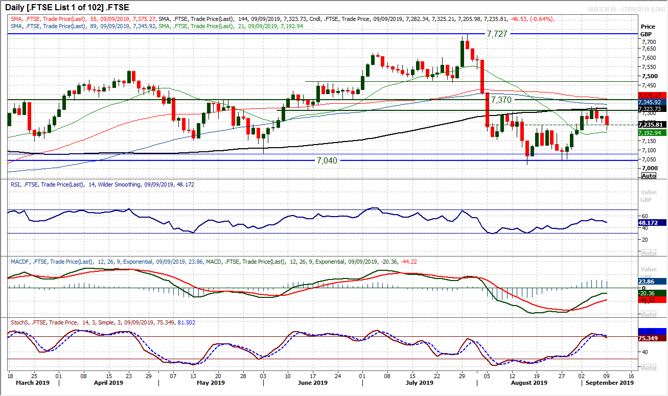
Task: Click the Stochastic value tag 75.349
Action: coord(652,338)
